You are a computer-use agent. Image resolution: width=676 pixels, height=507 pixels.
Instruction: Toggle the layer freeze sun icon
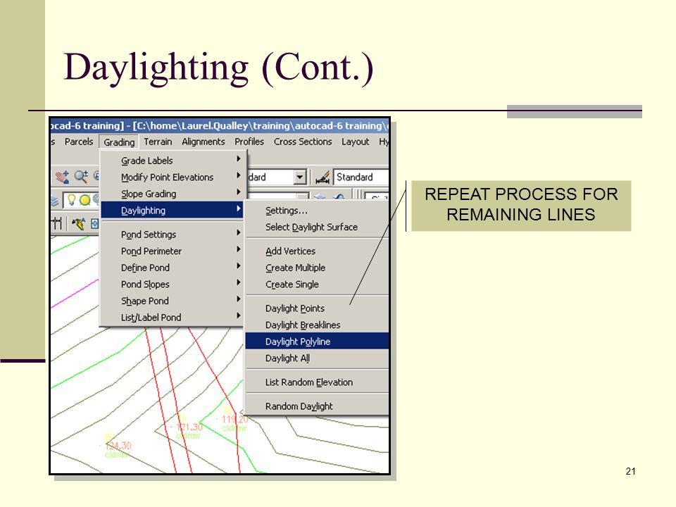pyautogui.click(x=85, y=200)
